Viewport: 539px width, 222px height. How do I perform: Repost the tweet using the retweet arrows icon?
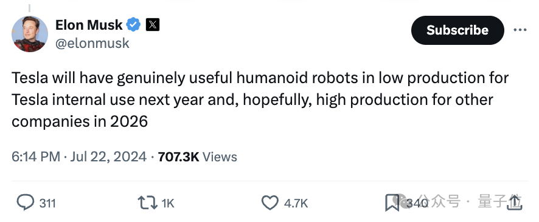click(148, 203)
